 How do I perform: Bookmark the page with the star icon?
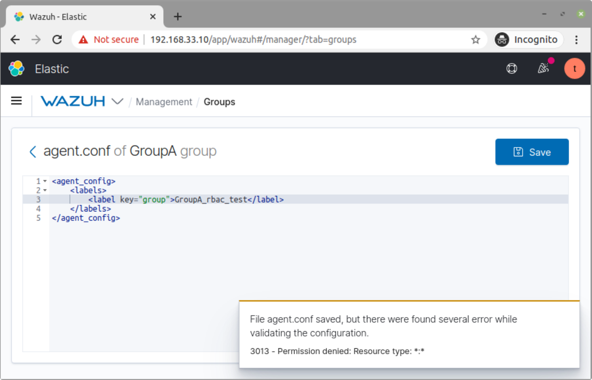pyautogui.click(x=475, y=39)
